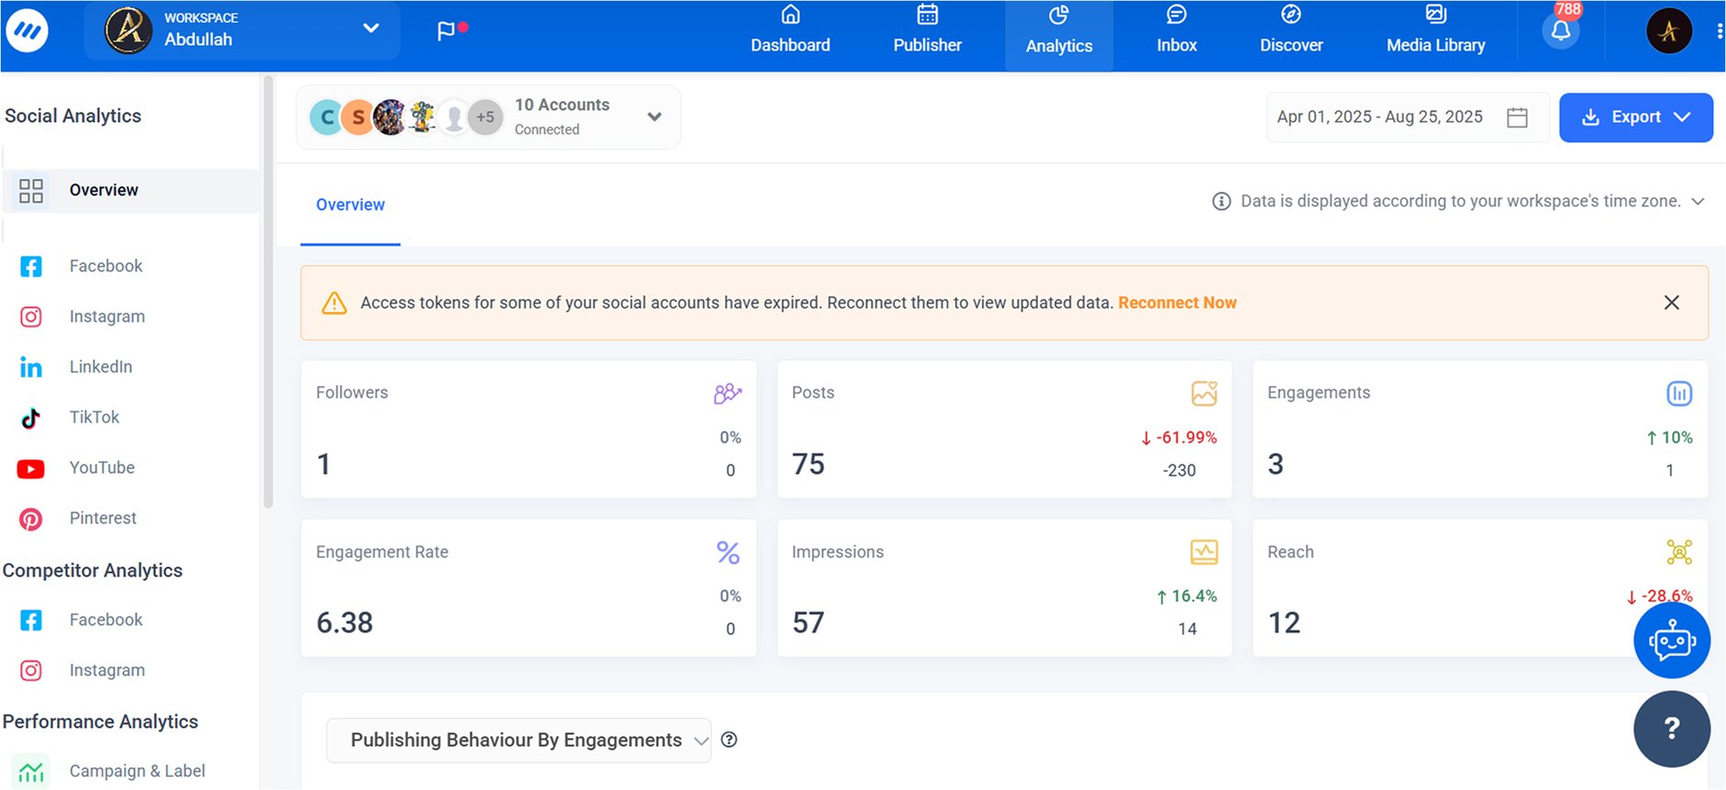
Task: Go to the Discover menu
Action: point(1291,31)
